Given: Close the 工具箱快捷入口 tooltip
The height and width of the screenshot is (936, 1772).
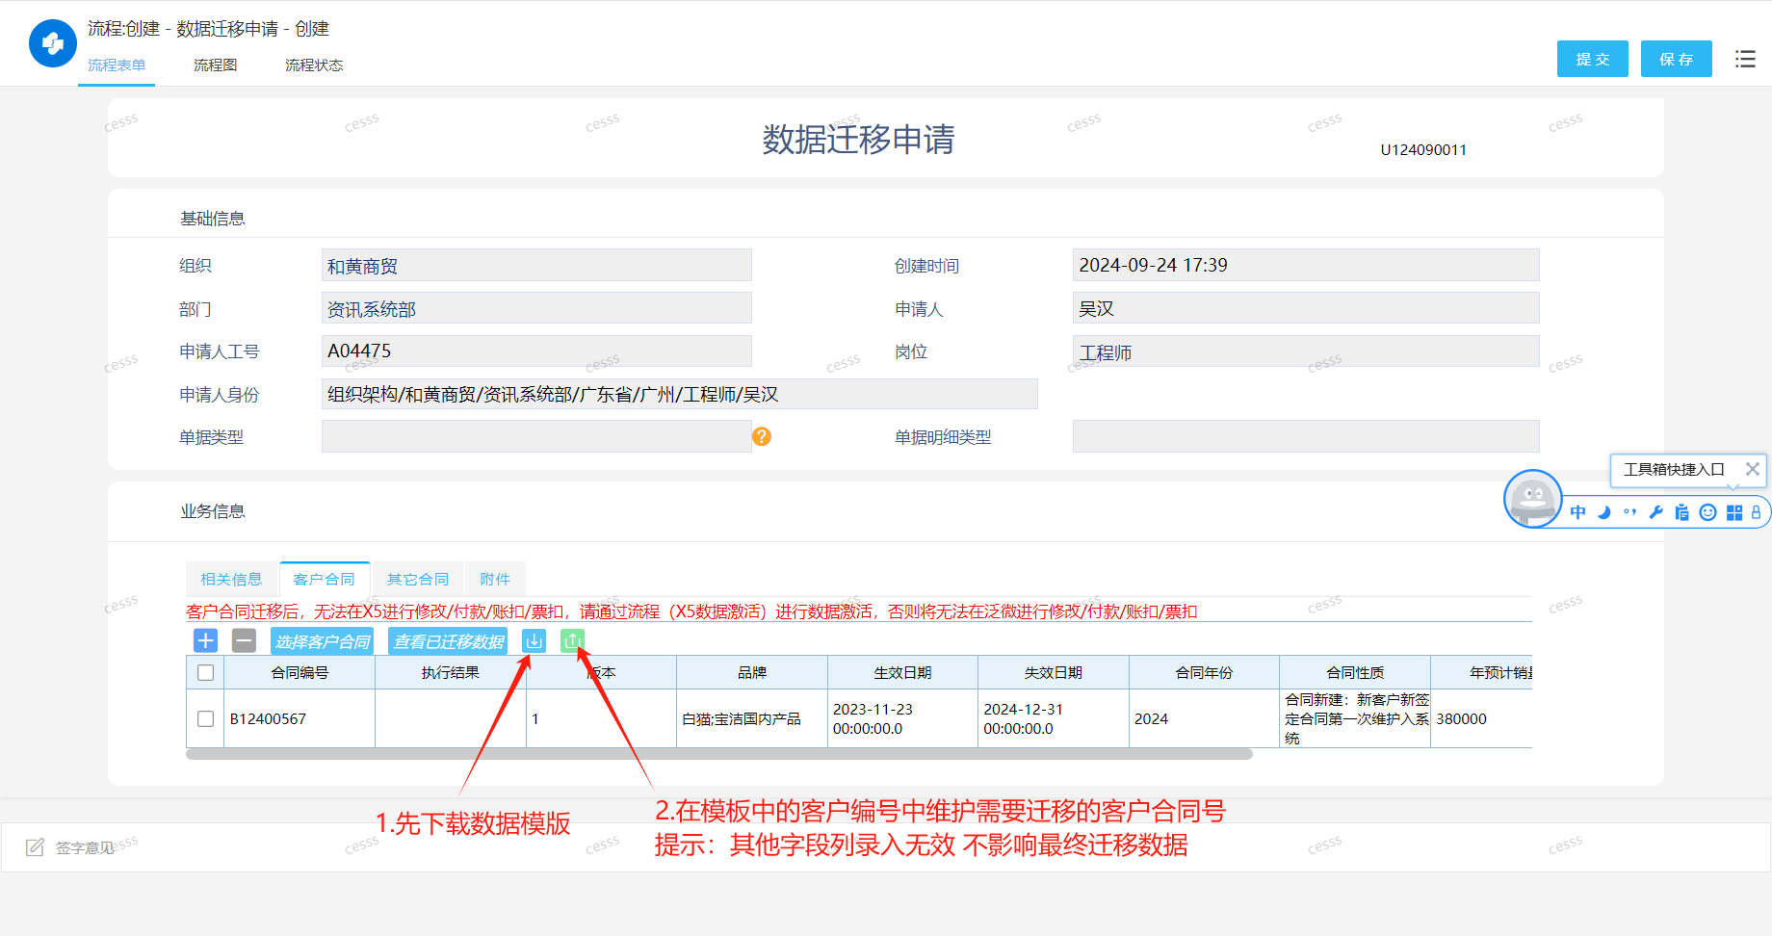Looking at the screenshot, I should 1753,469.
